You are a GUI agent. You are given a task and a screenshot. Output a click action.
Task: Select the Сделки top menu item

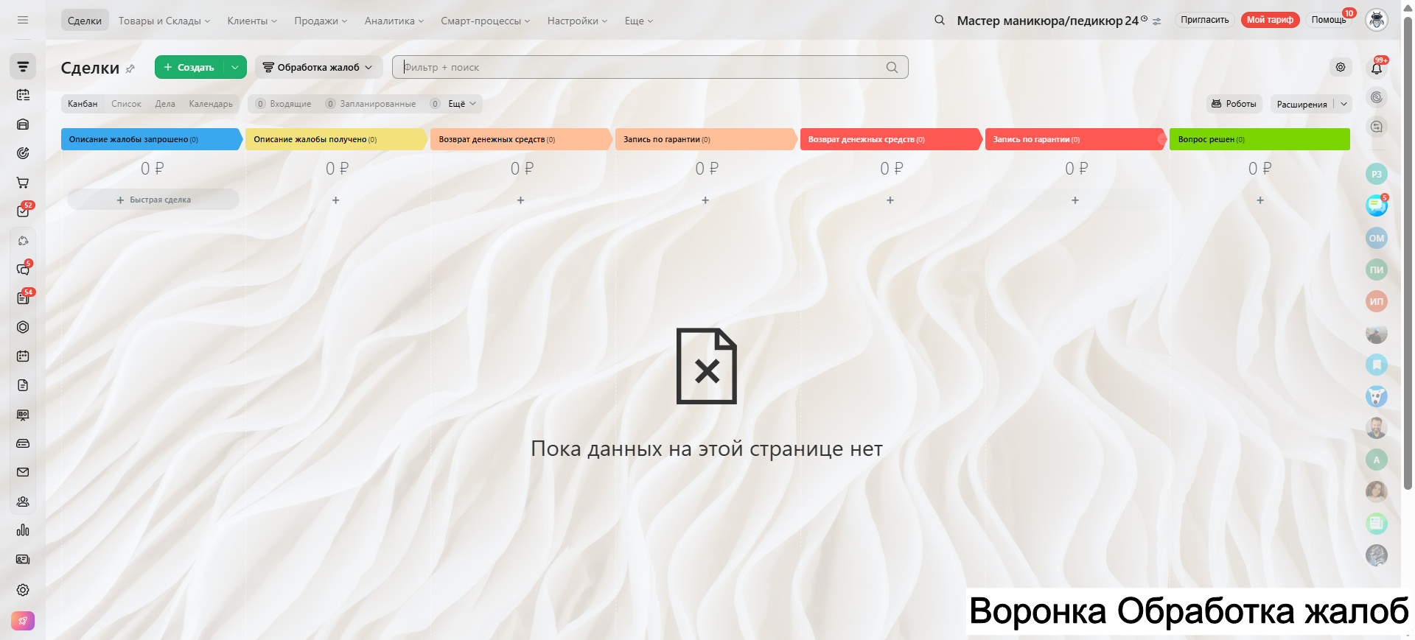[x=85, y=21]
